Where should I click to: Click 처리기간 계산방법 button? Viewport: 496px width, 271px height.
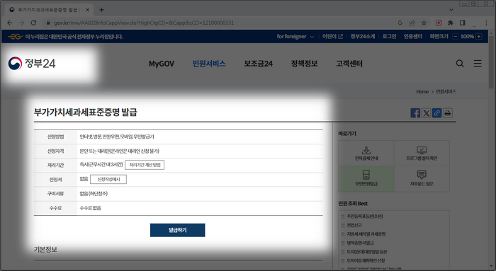point(145,165)
